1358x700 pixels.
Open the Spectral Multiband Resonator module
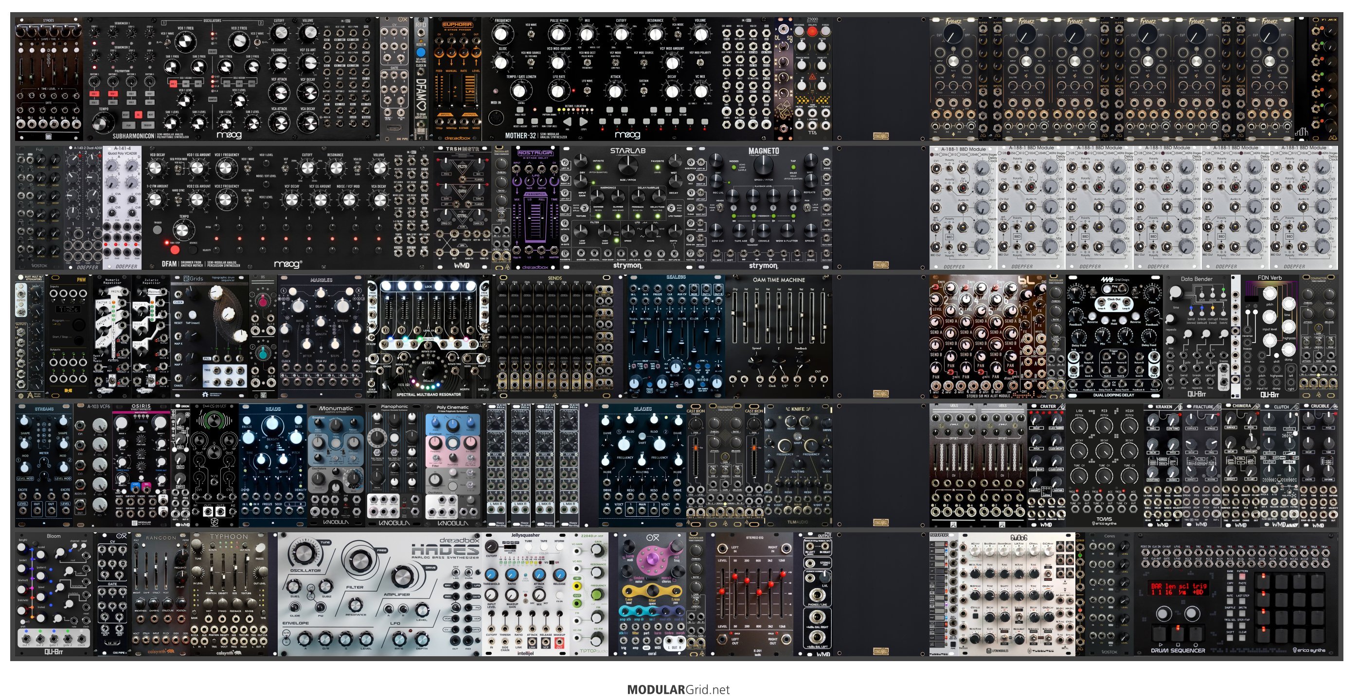pyautogui.click(x=428, y=336)
